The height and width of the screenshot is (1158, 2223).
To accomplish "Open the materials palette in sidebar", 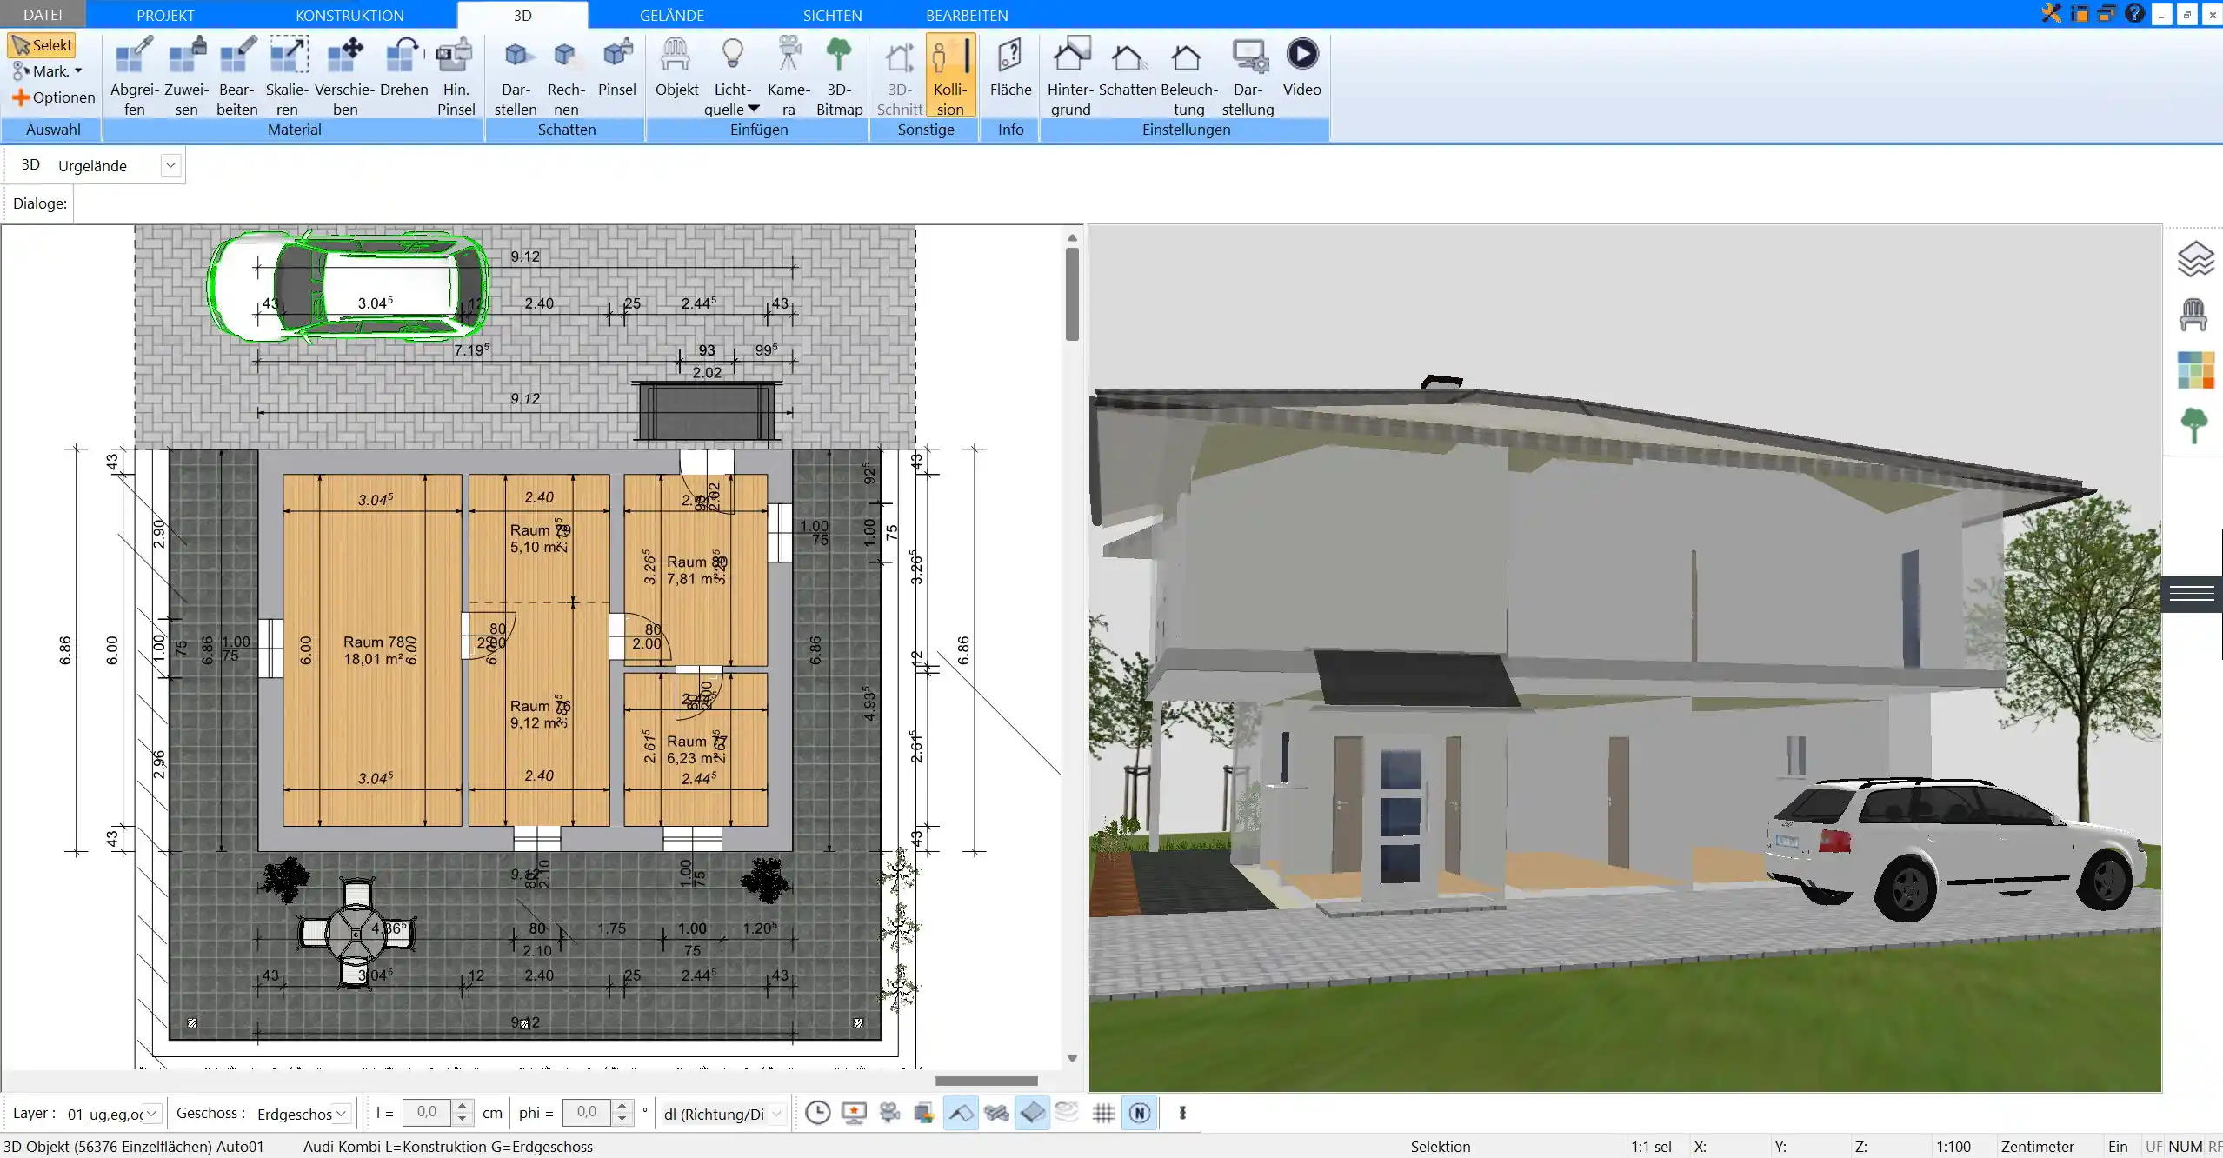I will 2195,370.
